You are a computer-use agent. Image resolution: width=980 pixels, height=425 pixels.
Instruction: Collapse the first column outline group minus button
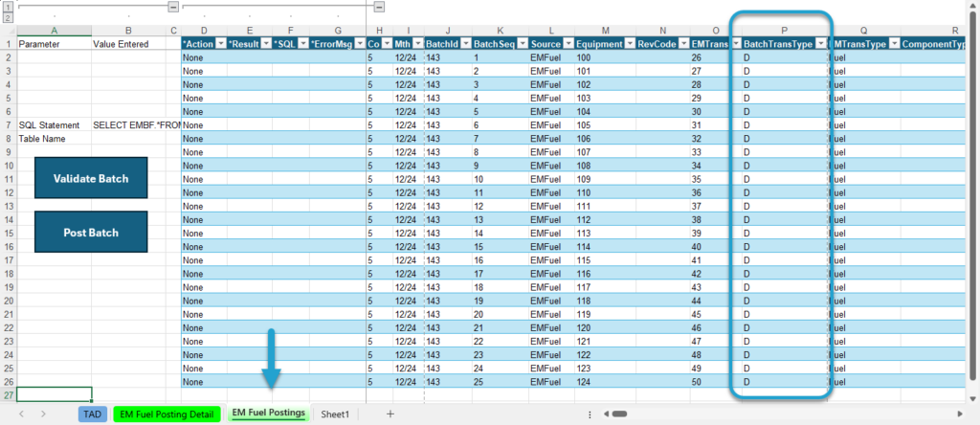coord(174,7)
